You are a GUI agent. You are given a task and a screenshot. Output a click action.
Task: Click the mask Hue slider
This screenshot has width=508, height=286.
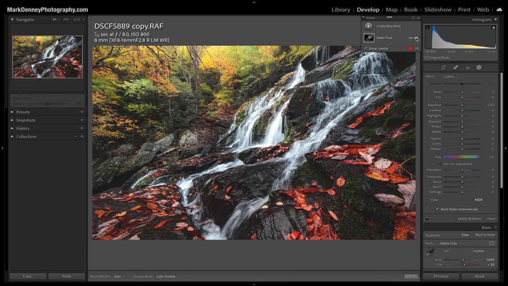click(x=462, y=157)
